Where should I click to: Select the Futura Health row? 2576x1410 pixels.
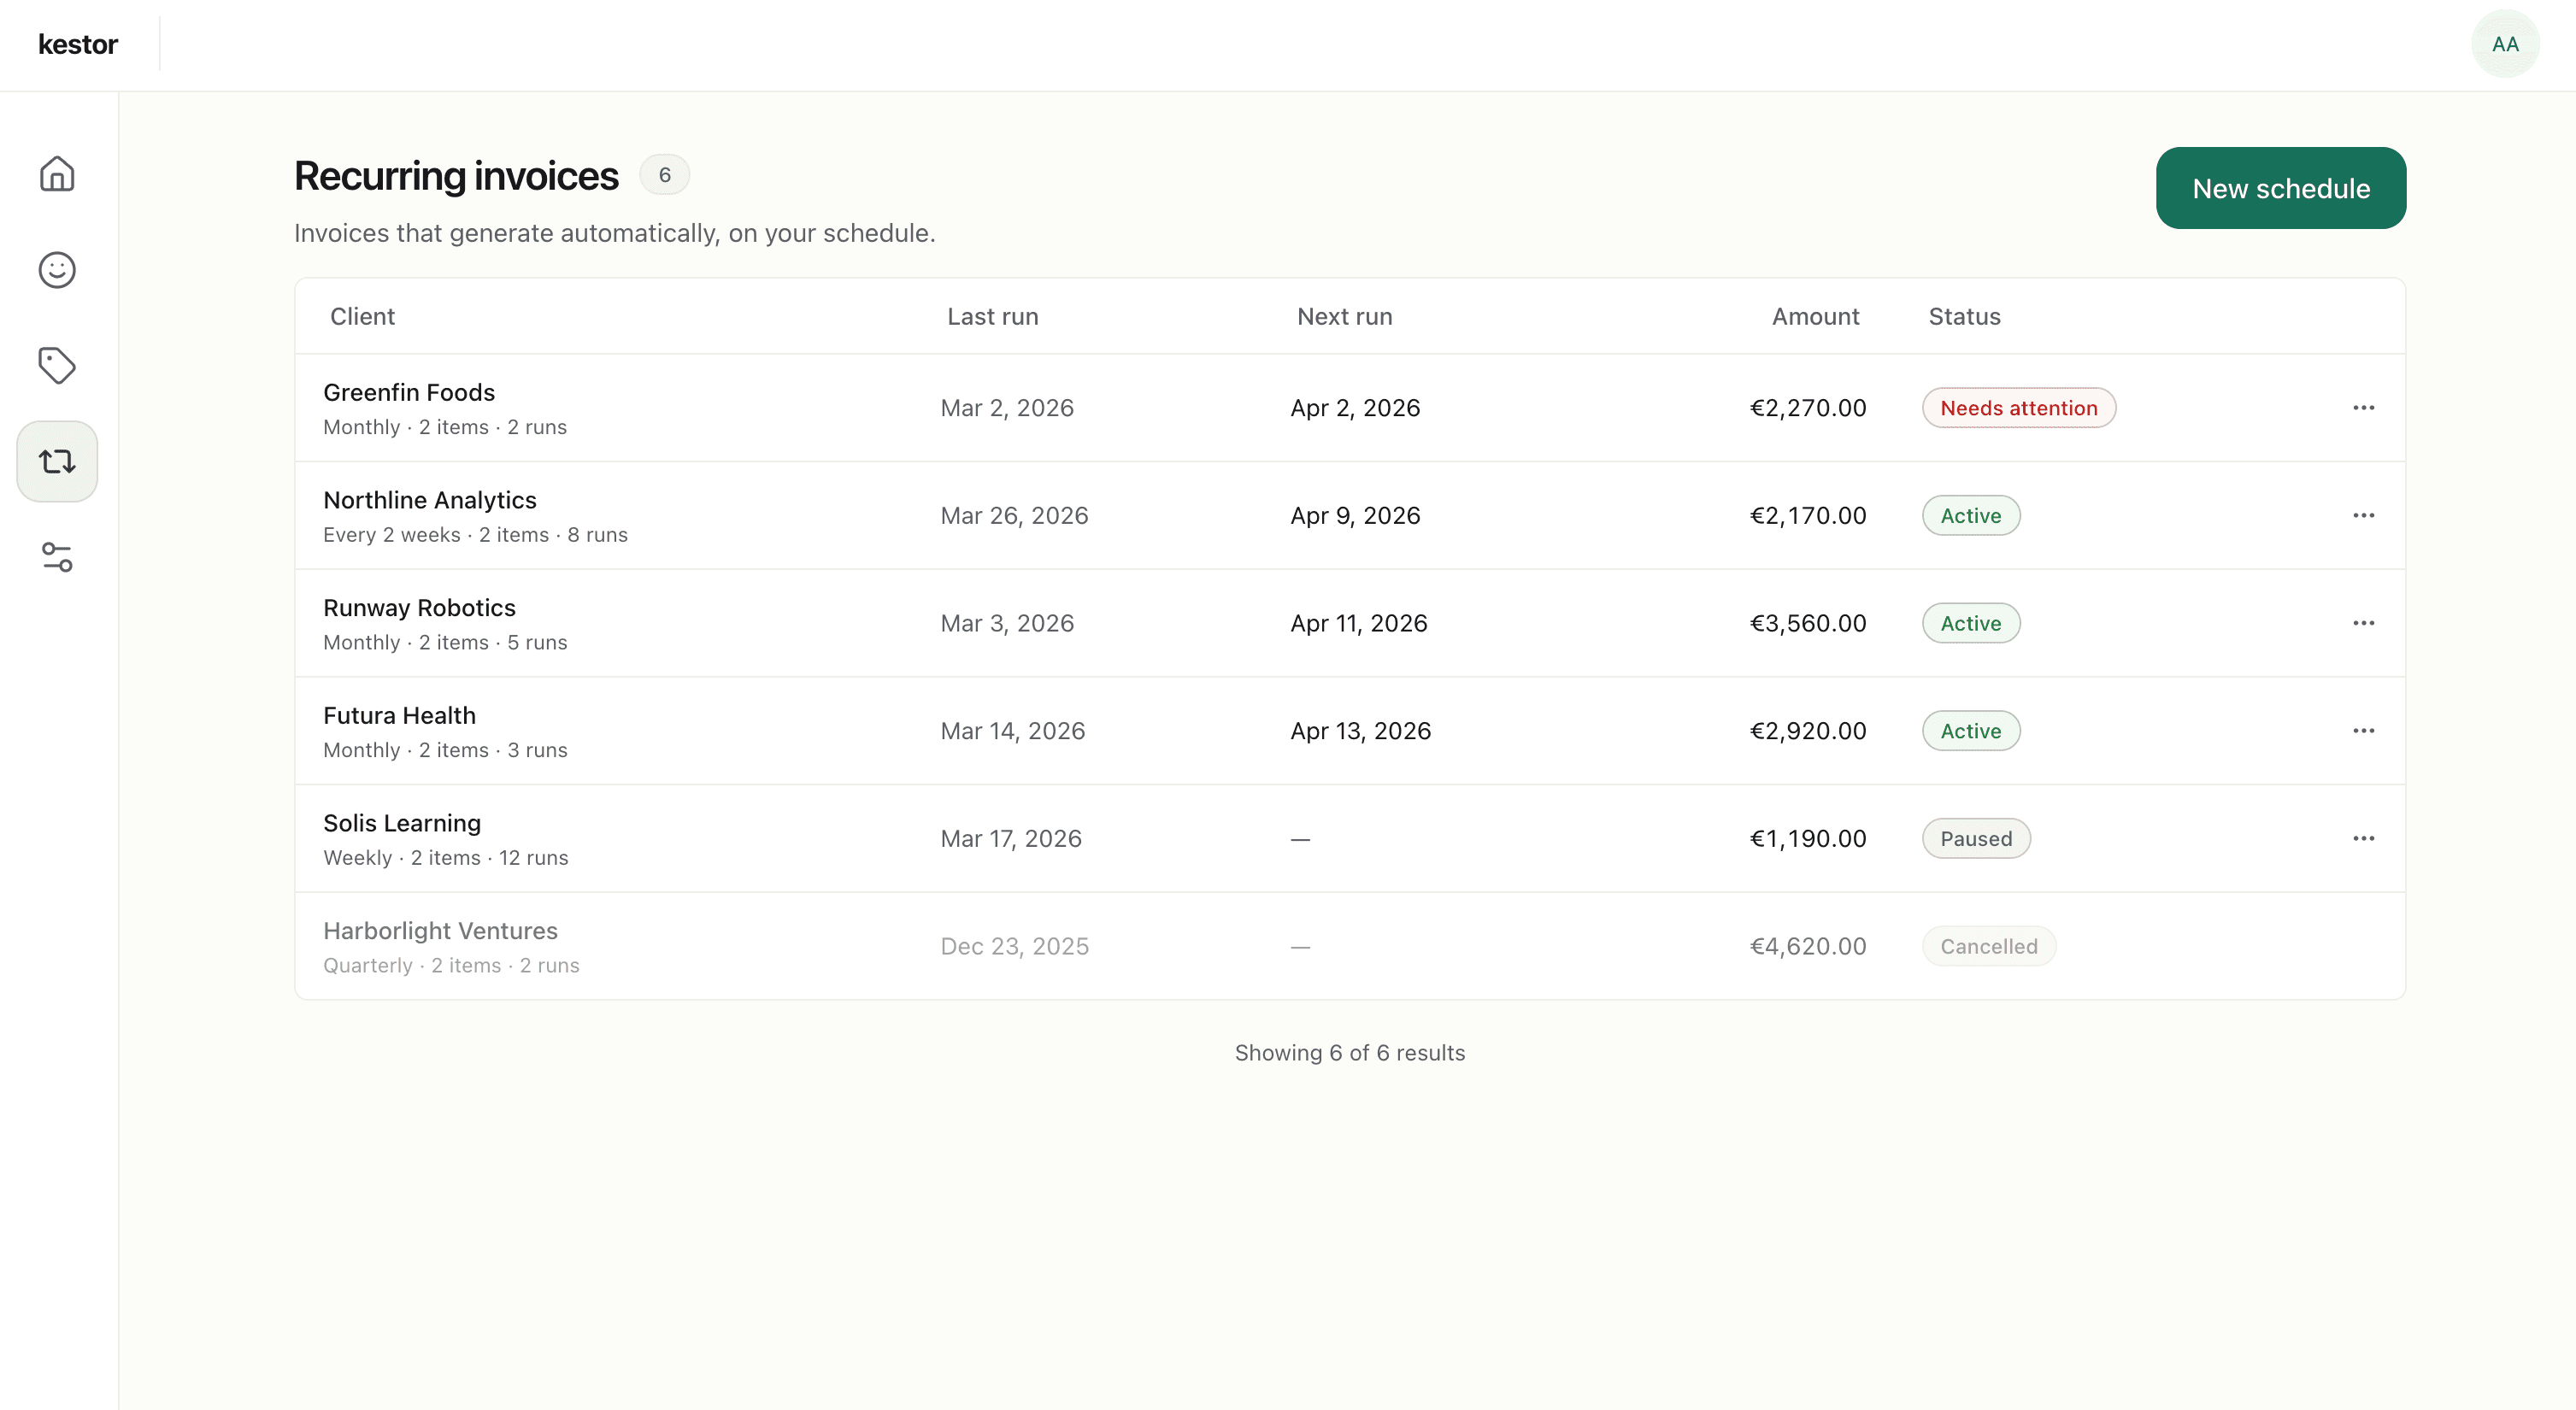coord(1000,730)
